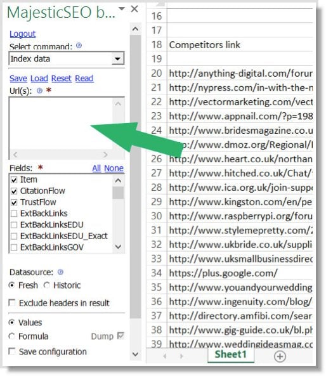Open the MajesticSEO task pane options arrow
This screenshot has height=376, width=326.
(122, 9)
